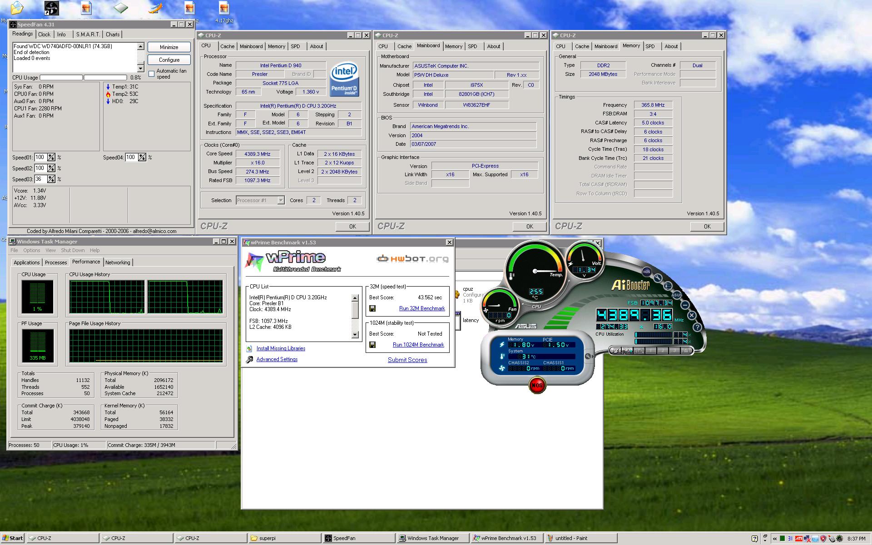Minimize AI Booster using its minus icon
Image resolution: width=872 pixels, height=545 pixels.
pos(685,305)
